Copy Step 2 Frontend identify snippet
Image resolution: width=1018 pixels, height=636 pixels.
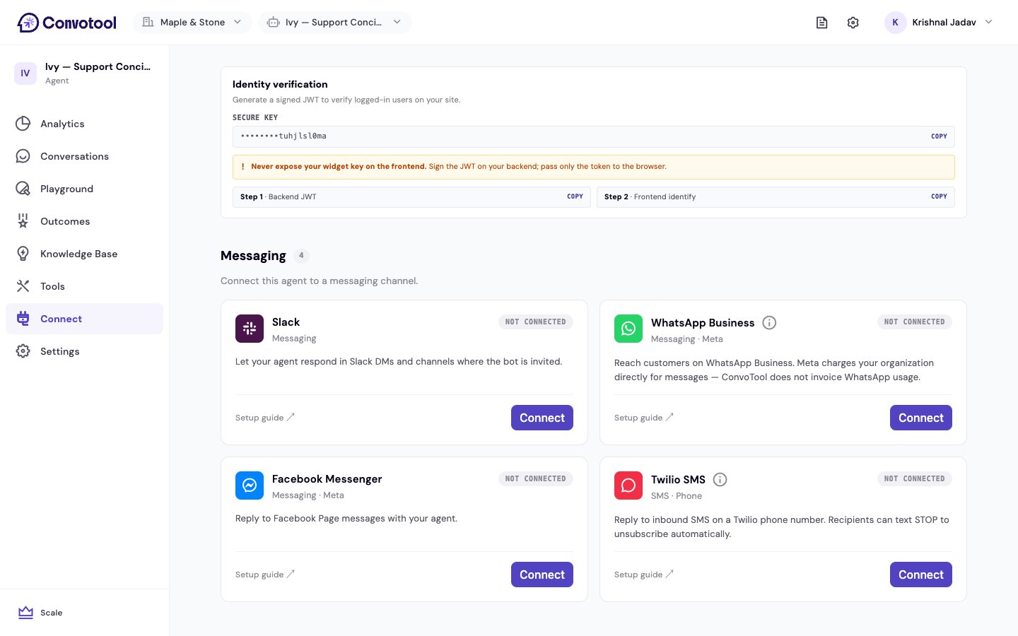point(939,197)
